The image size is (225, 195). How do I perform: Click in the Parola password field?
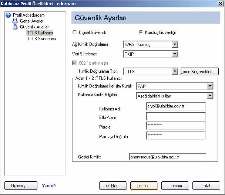176,126
